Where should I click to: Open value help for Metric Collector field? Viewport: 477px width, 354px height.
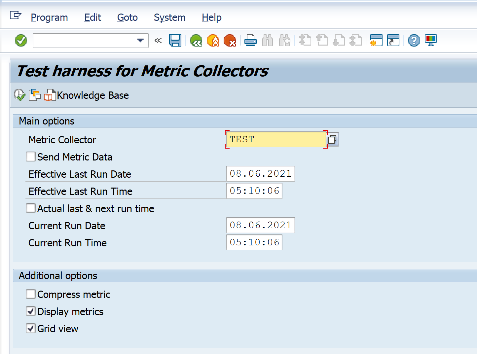click(332, 139)
